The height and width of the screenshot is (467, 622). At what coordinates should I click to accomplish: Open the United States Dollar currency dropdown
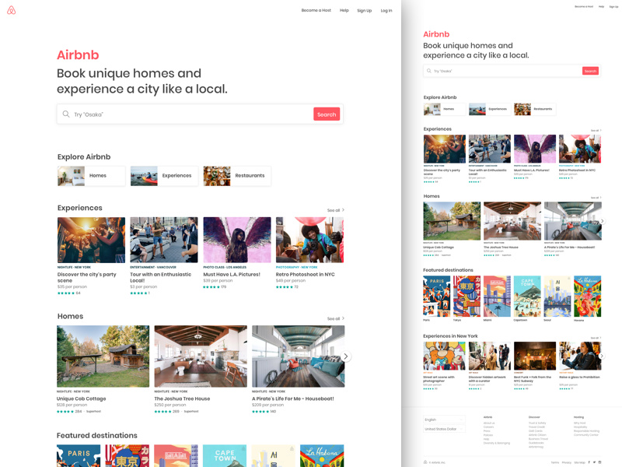(444, 429)
